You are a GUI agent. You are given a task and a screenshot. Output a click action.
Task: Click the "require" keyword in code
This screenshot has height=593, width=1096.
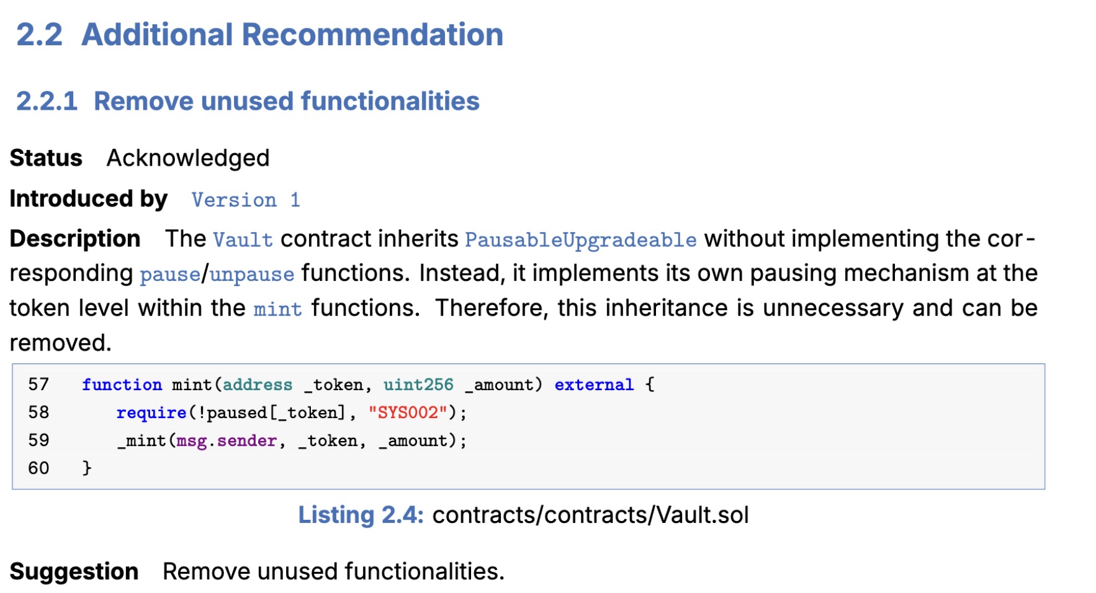[151, 412]
